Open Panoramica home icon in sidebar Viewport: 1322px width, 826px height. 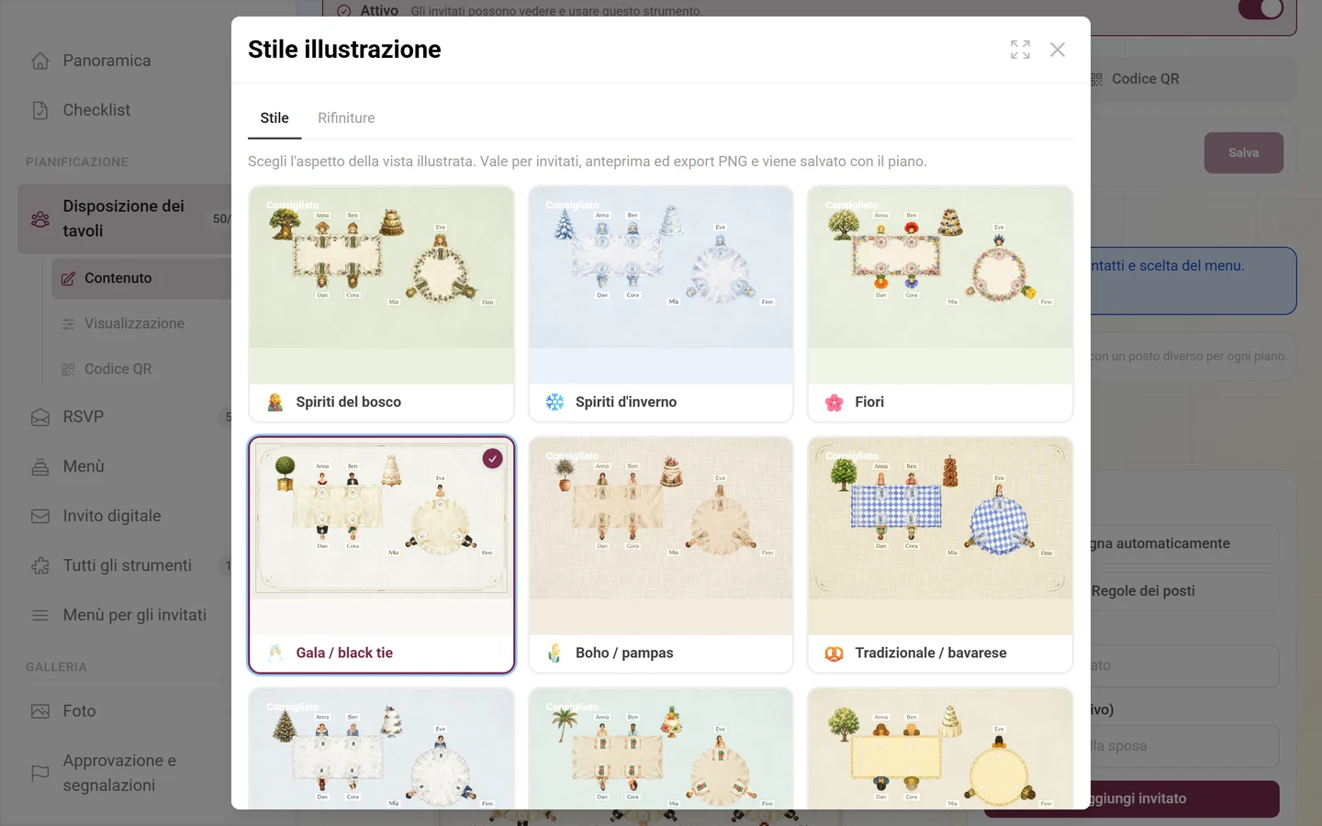click(40, 61)
